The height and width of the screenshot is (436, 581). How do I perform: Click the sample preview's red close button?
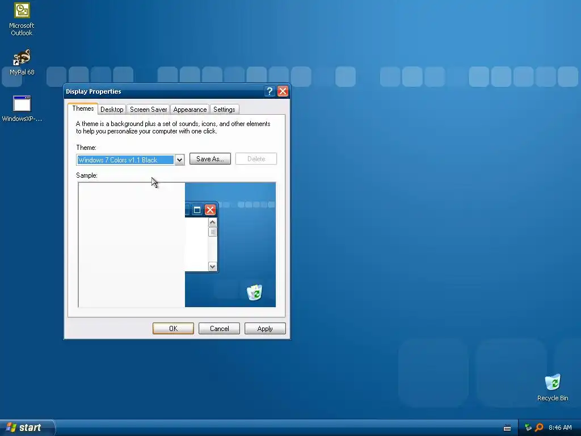(x=210, y=210)
